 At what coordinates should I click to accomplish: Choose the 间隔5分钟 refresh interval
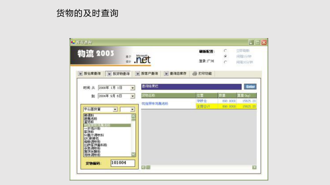click(225, 56)
